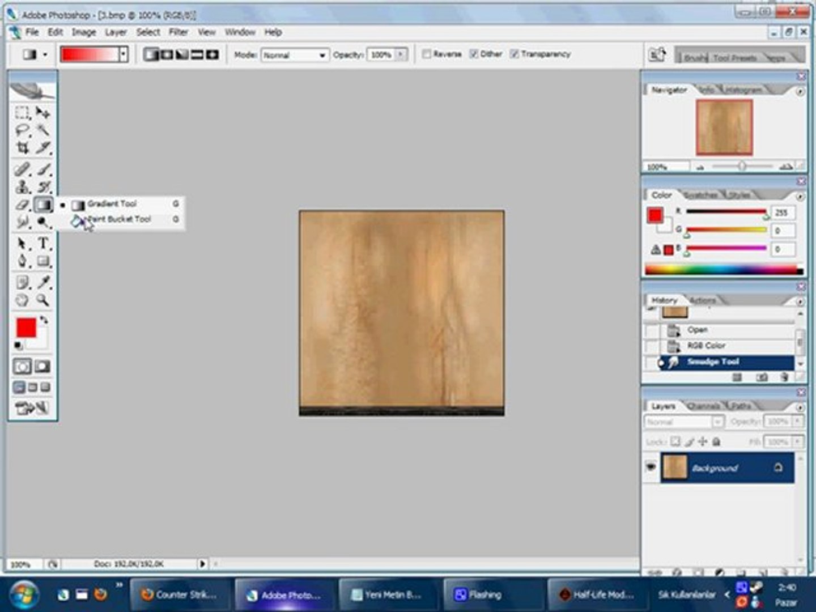Switch to the Swatches tab
The height and width of the screenshot is (612, 816).
(x=701, y=195)
